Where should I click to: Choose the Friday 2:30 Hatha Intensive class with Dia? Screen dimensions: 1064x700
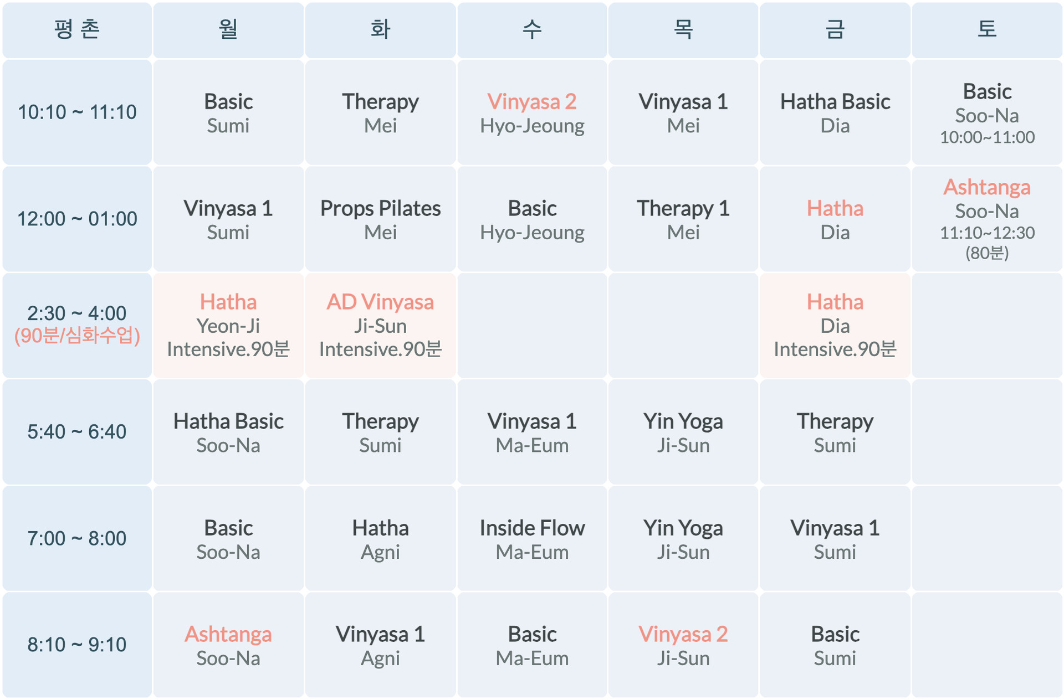[835, 326]
